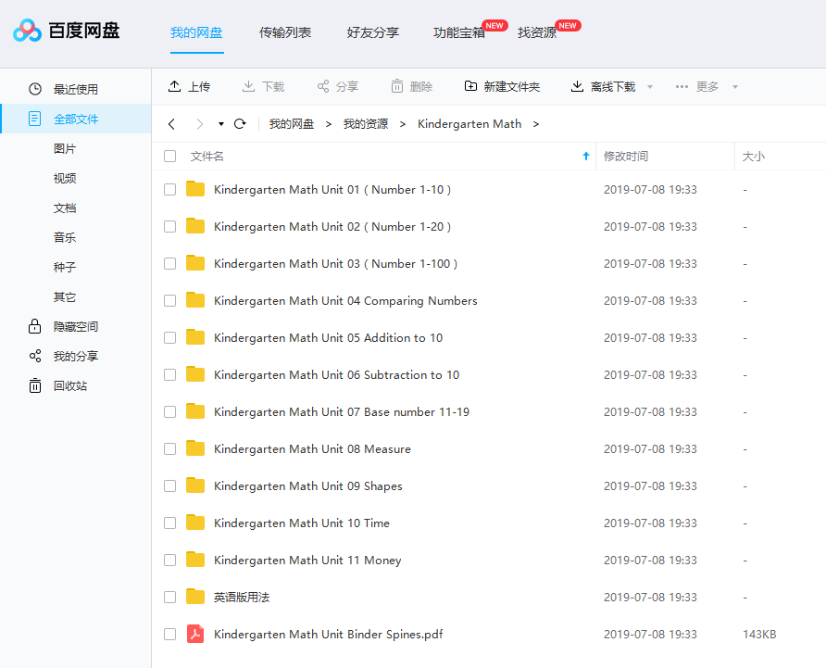Click the PDF icon of Binder Spines file

click(195, 635)
